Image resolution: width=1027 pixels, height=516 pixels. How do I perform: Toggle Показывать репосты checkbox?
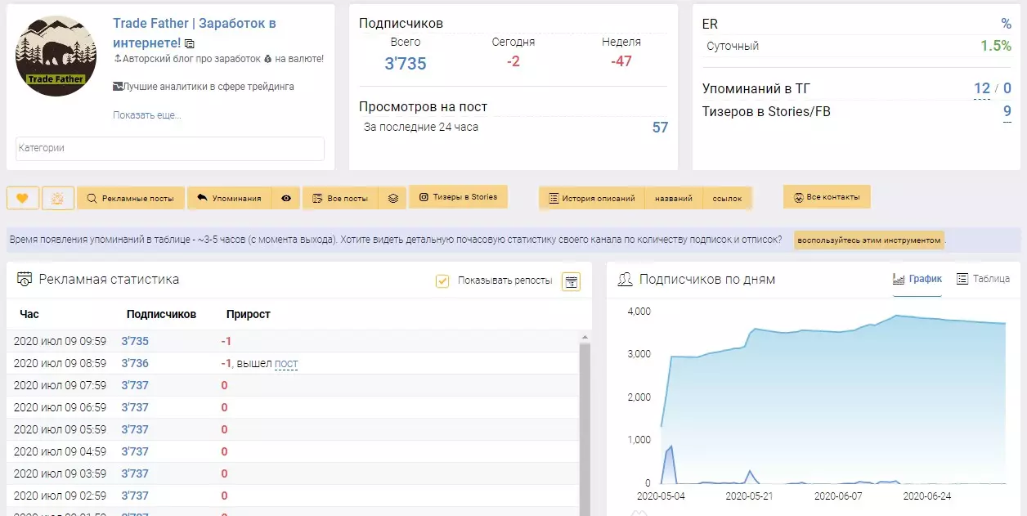coord(442,280)
